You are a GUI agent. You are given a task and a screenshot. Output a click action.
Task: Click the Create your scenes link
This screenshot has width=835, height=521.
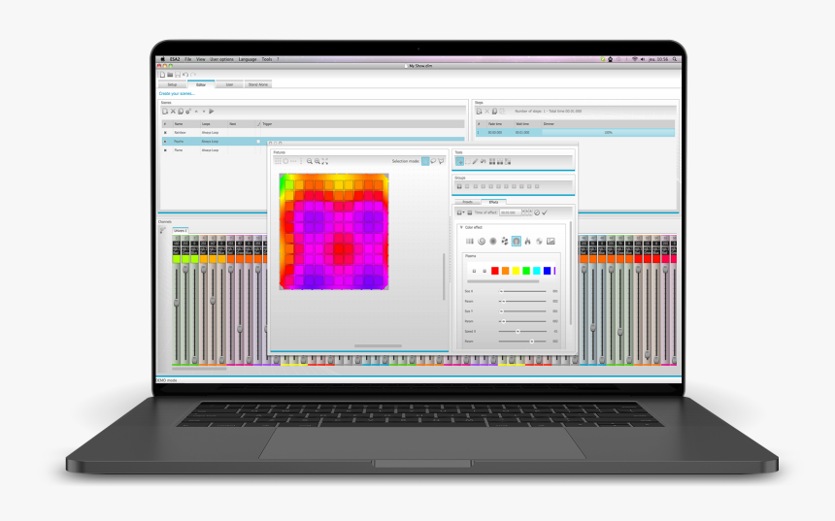click(x=177, y=94)
